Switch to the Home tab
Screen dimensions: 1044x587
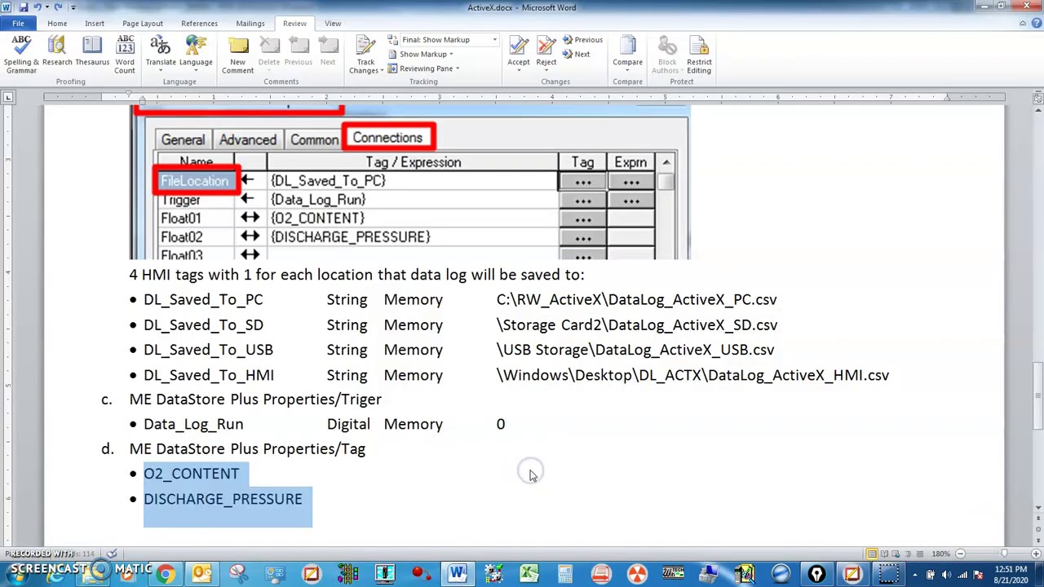[x=57, y=23]
